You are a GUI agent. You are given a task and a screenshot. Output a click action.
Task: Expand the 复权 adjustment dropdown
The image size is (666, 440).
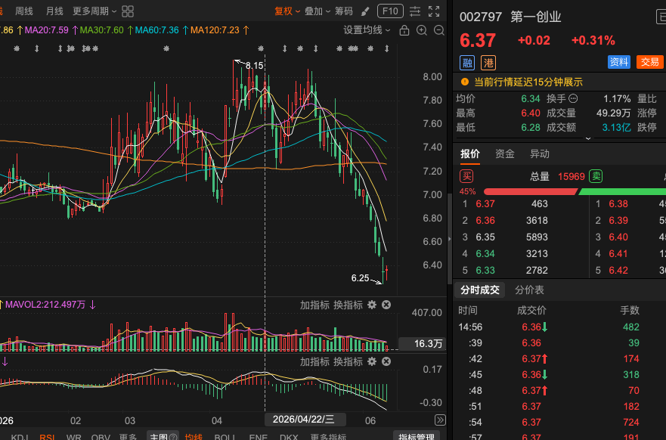point(287,11)
